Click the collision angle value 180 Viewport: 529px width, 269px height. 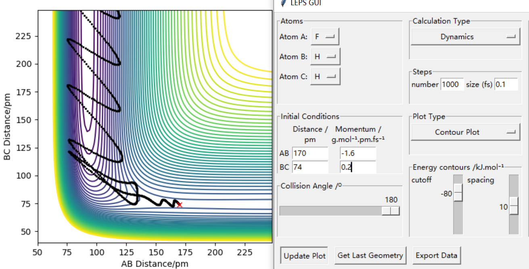click(391, 200)
